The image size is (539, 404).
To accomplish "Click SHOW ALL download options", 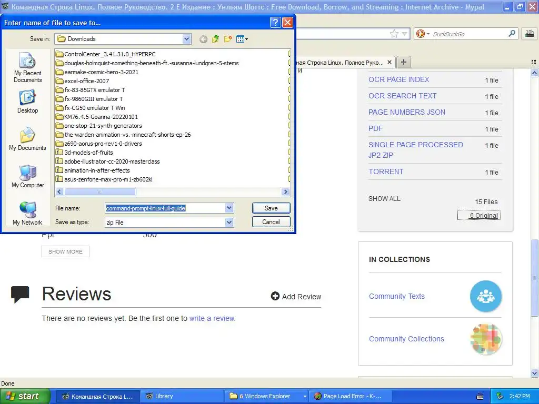I will [384, 198].
